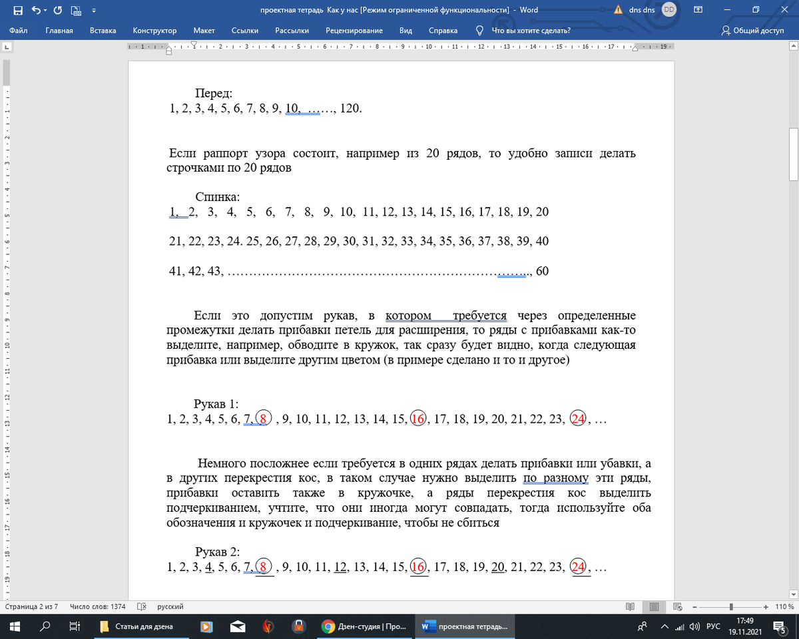Click 'Страница 2 из 7' in status bar
Screen dimensions: 799x639
pos(31,606)
